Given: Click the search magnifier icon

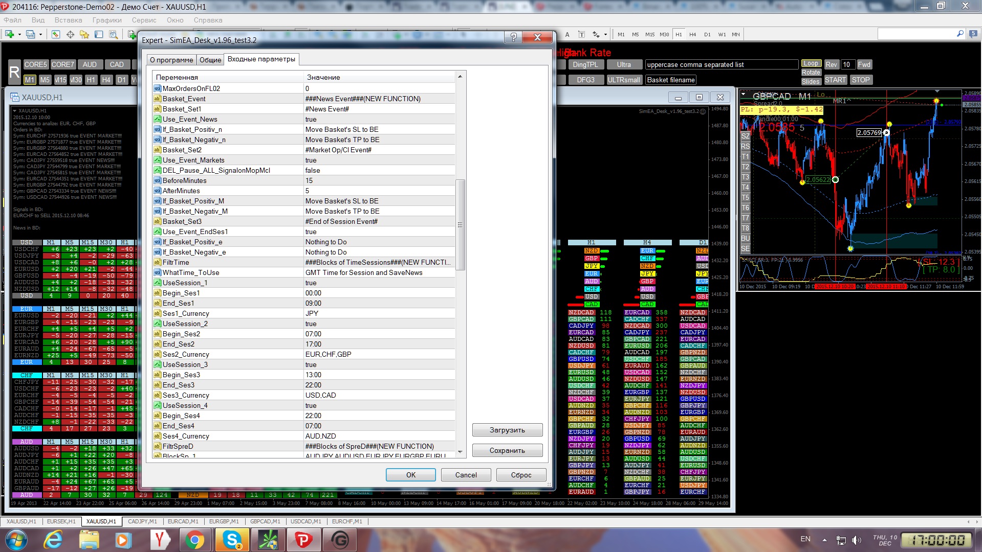Looking at the screenshot, I should [960, 34].
